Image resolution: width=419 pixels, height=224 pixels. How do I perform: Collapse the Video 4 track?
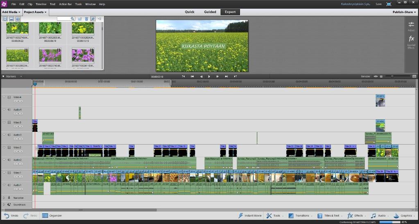coord(4,97)
